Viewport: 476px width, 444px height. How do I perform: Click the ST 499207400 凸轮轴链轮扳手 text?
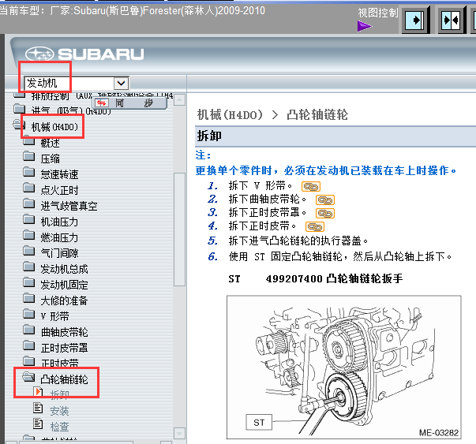316,278
